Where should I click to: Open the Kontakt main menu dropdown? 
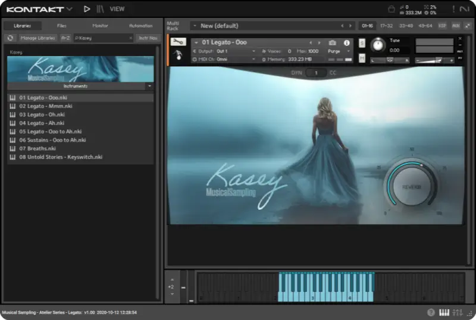pos(70,9)
